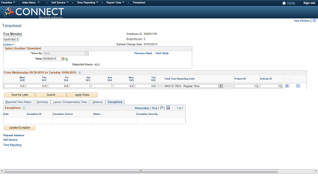This screenshot has width=318, height=179.
Task: Open Leave / Compensatory Time tab
Action: click(70, 102)
